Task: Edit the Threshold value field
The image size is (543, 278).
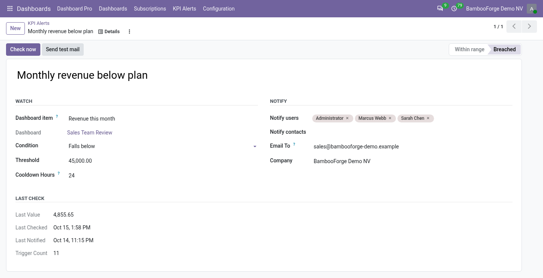Action: (x=163, y=161)
